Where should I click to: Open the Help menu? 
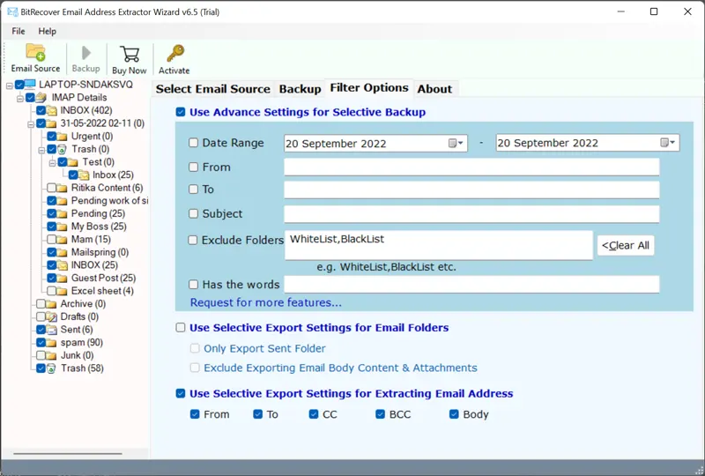47,31
